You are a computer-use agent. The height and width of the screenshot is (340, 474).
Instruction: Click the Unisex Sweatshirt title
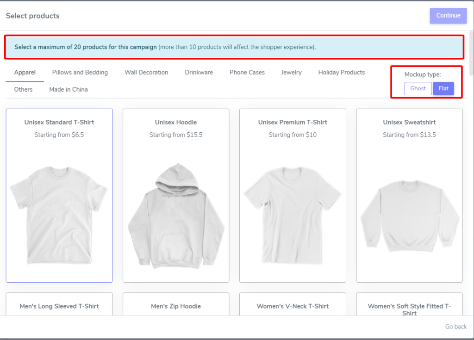coord(410,123)
